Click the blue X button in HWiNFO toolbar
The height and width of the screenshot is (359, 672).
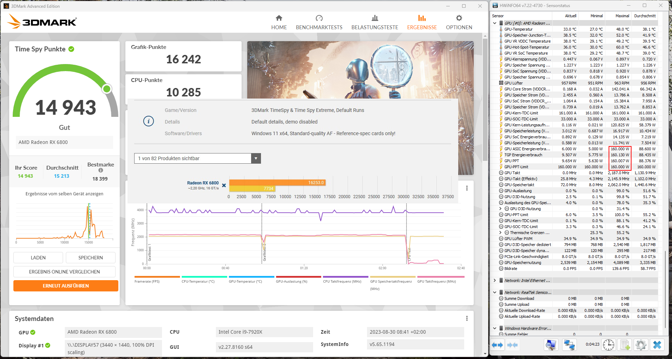tap(657, 345)
